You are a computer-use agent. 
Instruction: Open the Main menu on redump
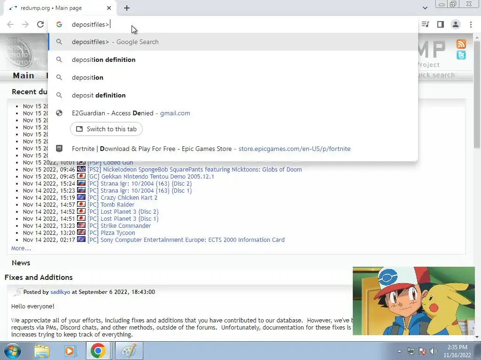coord(23,75)
